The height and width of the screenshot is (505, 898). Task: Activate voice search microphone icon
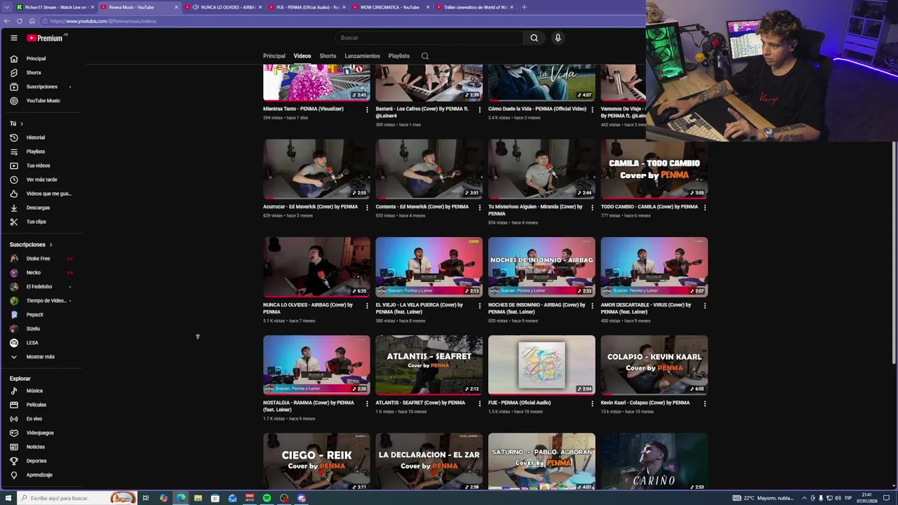[558, 38]
